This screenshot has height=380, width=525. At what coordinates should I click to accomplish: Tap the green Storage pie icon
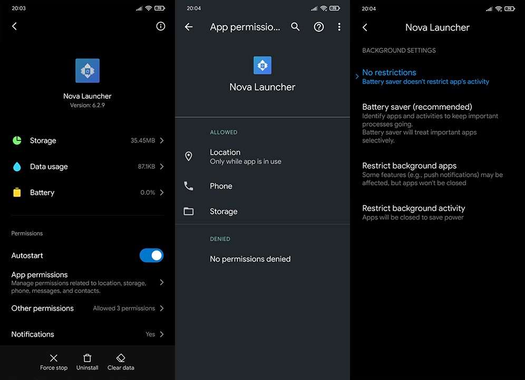tap(17, 140)
